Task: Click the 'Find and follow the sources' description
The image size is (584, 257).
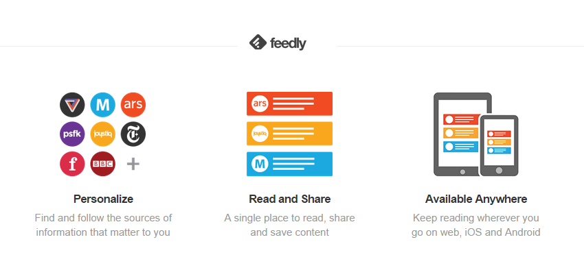Action: pos(103,225)
